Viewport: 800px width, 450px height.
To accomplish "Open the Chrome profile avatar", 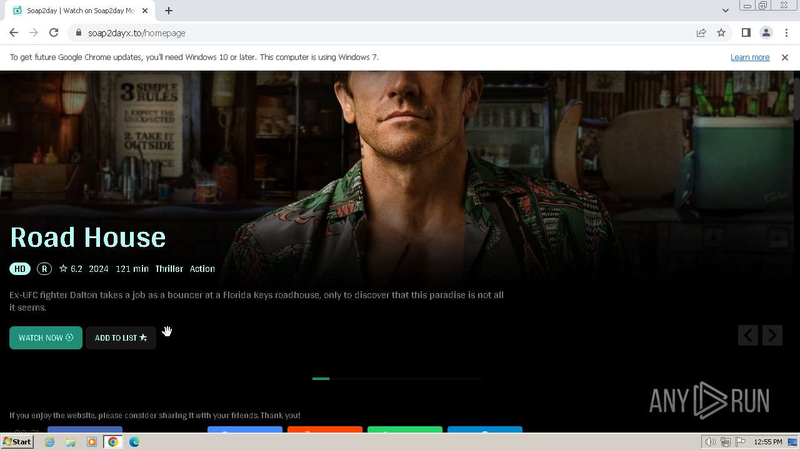I will 766,32.
